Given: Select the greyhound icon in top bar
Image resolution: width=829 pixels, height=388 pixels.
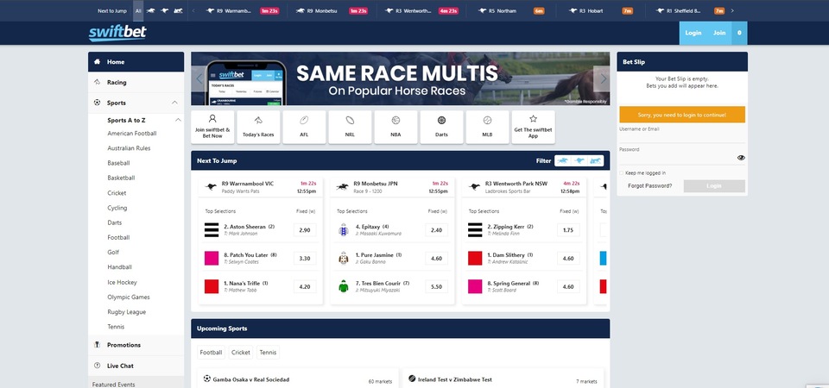Looking at the screenshot, I should point(165,10).
